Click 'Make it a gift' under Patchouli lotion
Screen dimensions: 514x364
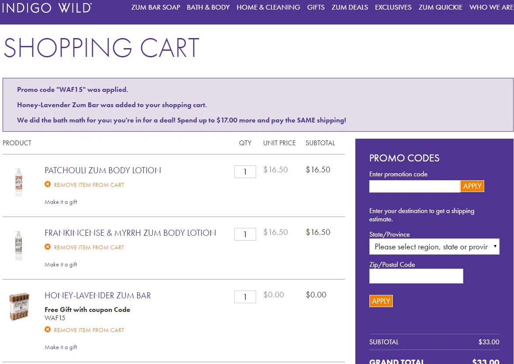pos(61,202)
